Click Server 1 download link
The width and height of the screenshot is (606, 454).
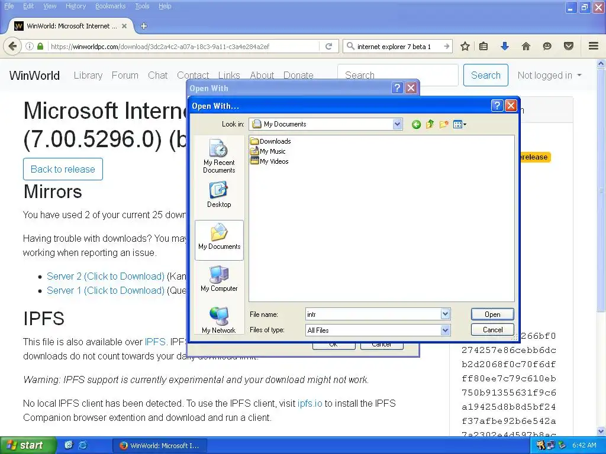click(x=105, y=291)
